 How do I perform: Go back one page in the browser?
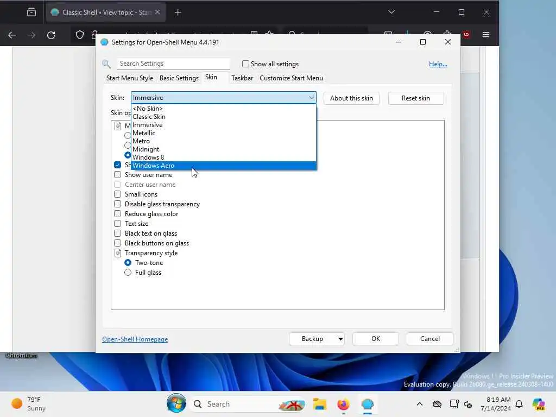coord(12,35)
